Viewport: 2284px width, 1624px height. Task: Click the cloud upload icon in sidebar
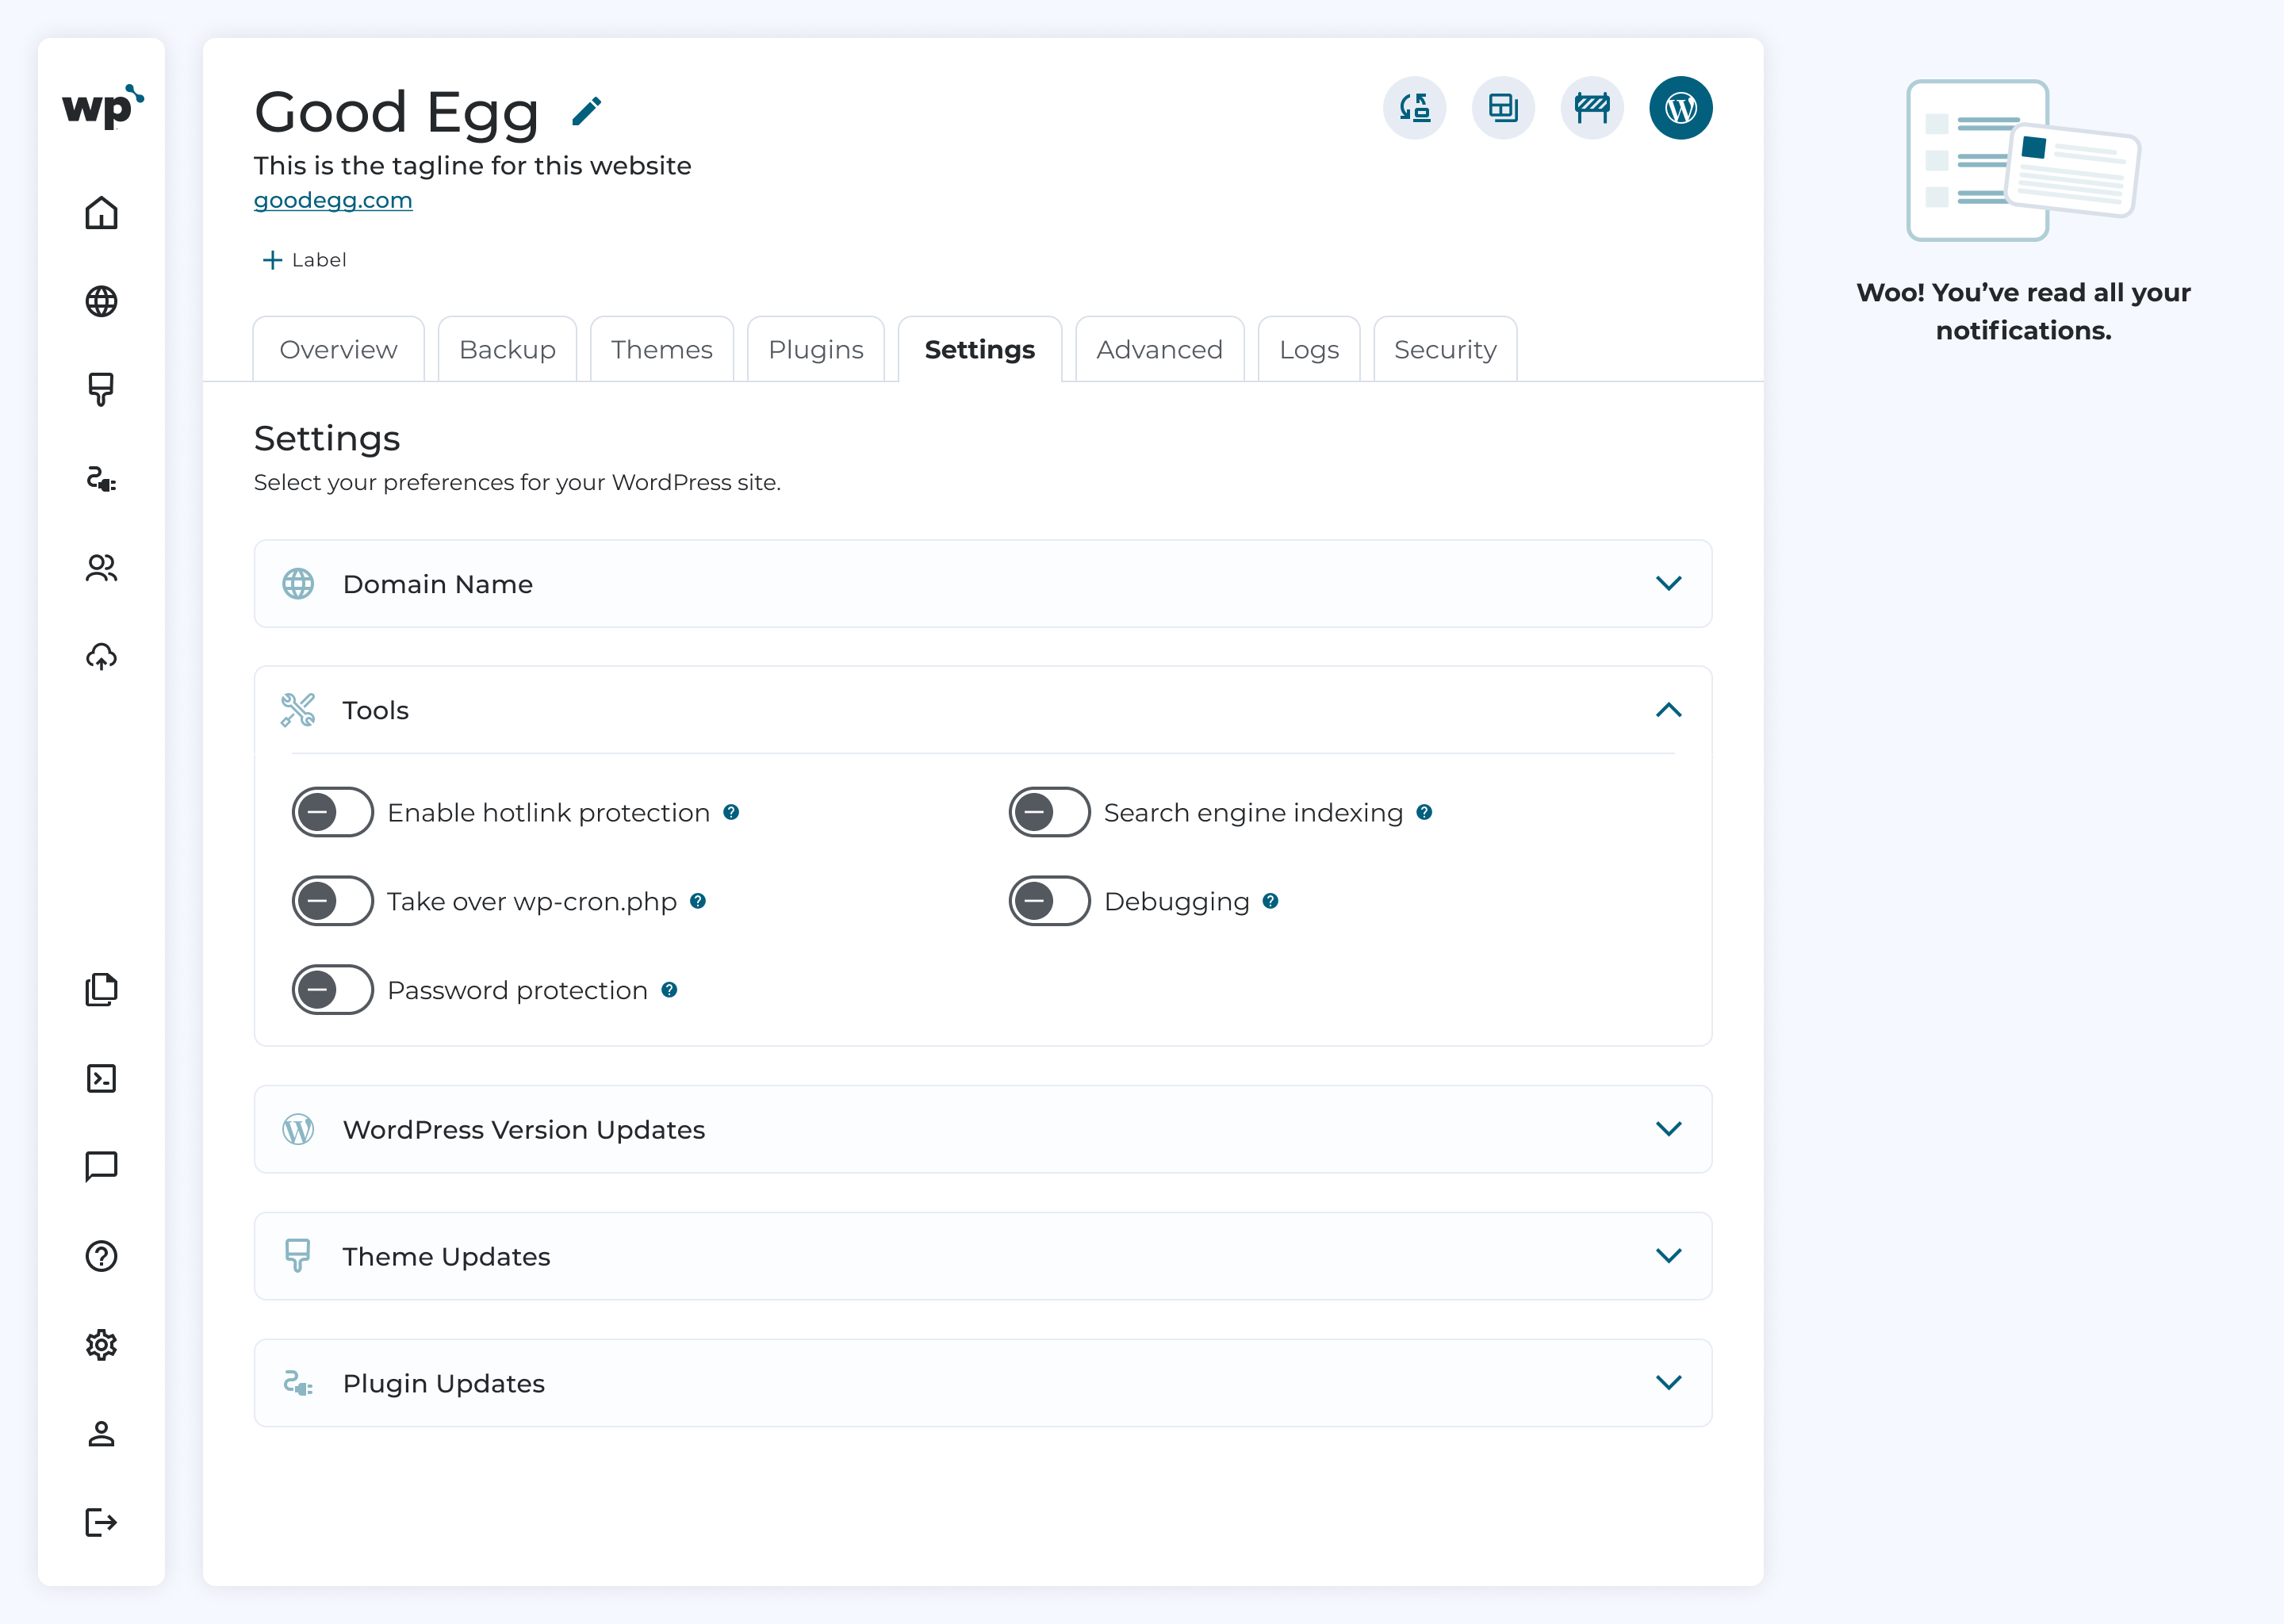click(x=101, y=656)
